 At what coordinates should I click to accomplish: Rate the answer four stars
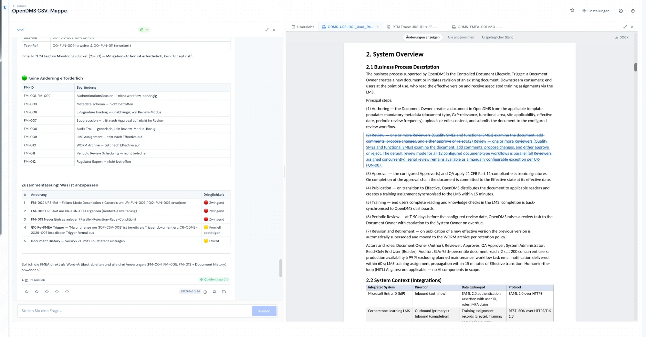57,292
